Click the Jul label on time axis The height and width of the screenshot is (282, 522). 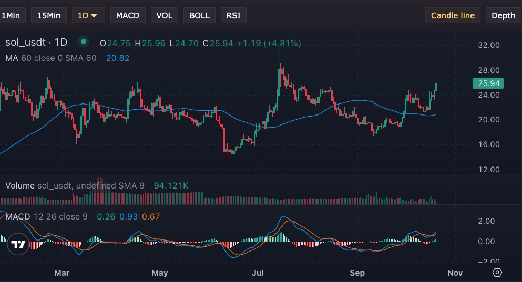click(258, 273)
